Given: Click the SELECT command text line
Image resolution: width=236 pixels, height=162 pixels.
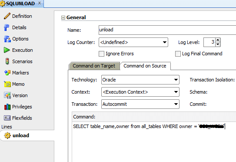Looking at the screenshot, I should [x=149, y=126].
